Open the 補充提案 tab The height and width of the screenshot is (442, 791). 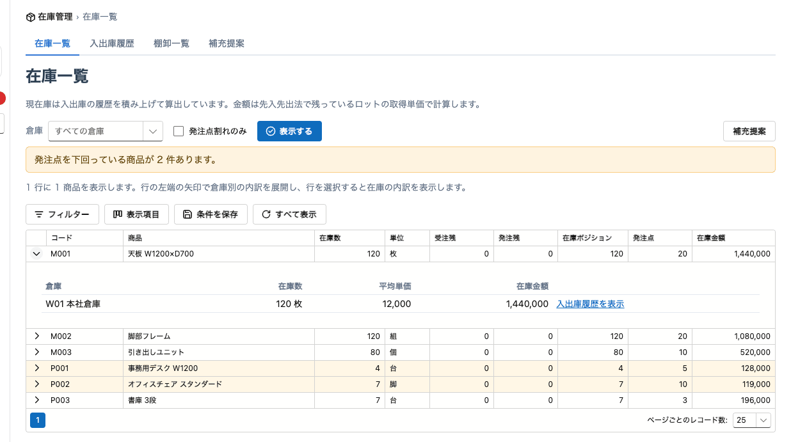click(x=227, y=43)
